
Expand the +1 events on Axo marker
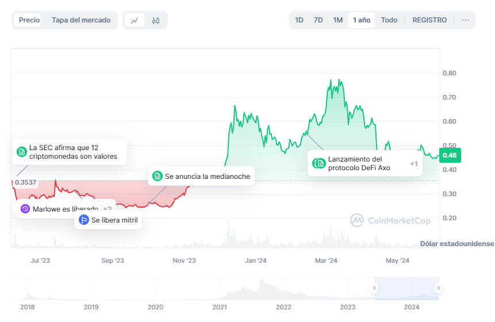(x=413, y=163)
